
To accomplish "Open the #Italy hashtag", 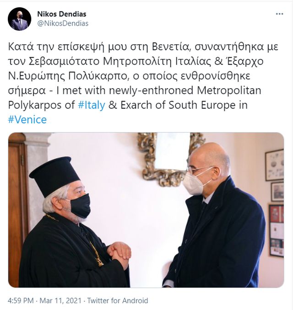I will 92,105.
